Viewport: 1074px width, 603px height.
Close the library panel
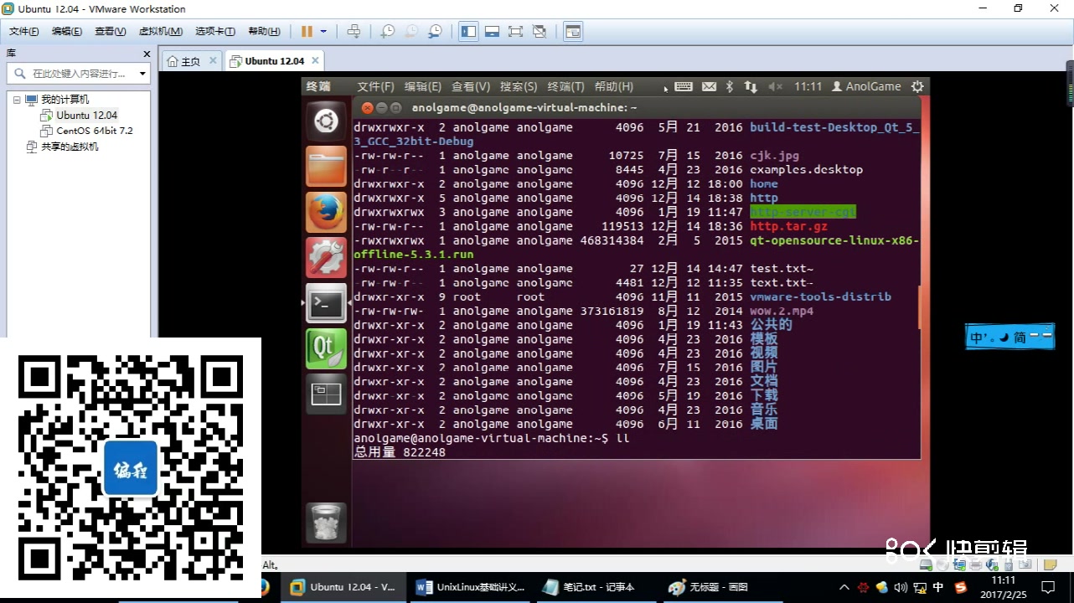point(147,54)
